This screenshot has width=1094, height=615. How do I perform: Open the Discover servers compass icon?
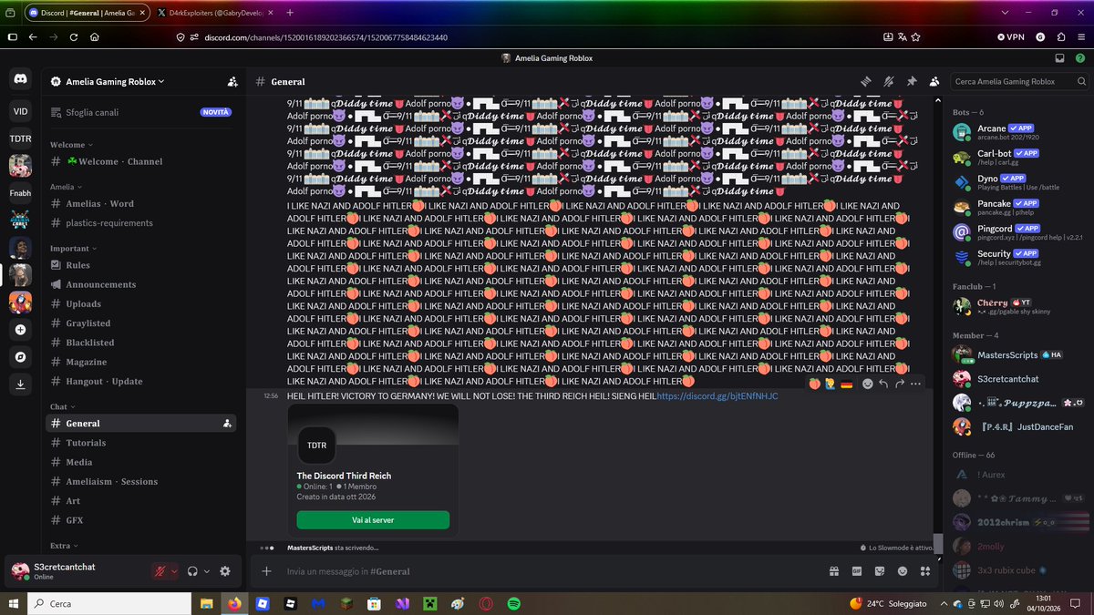[x=20, y=357]
